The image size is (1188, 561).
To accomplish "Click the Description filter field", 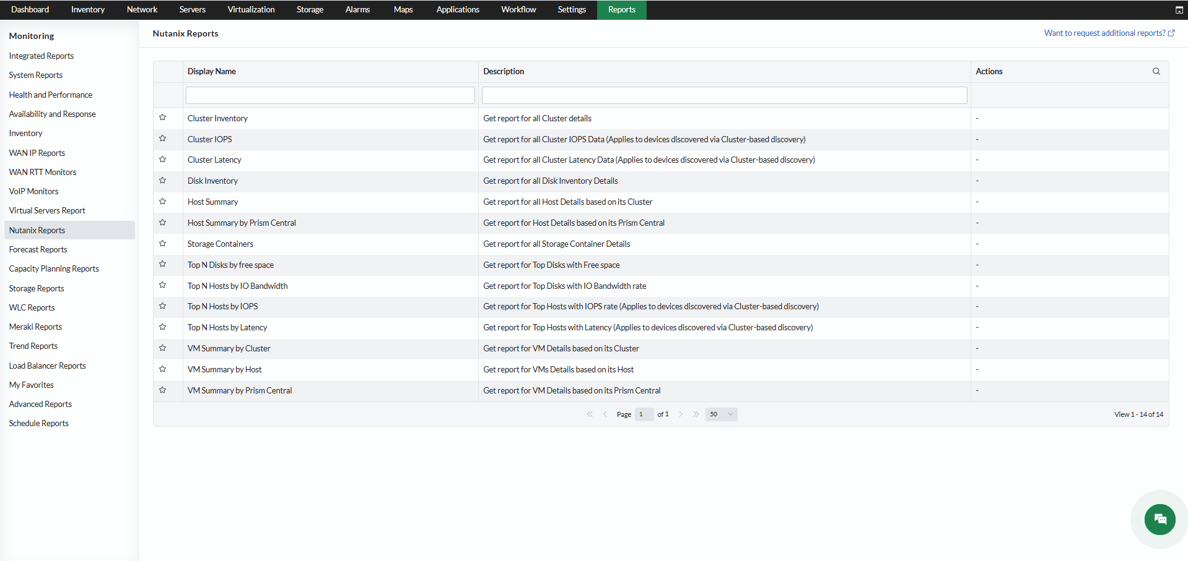I will 725,95.
